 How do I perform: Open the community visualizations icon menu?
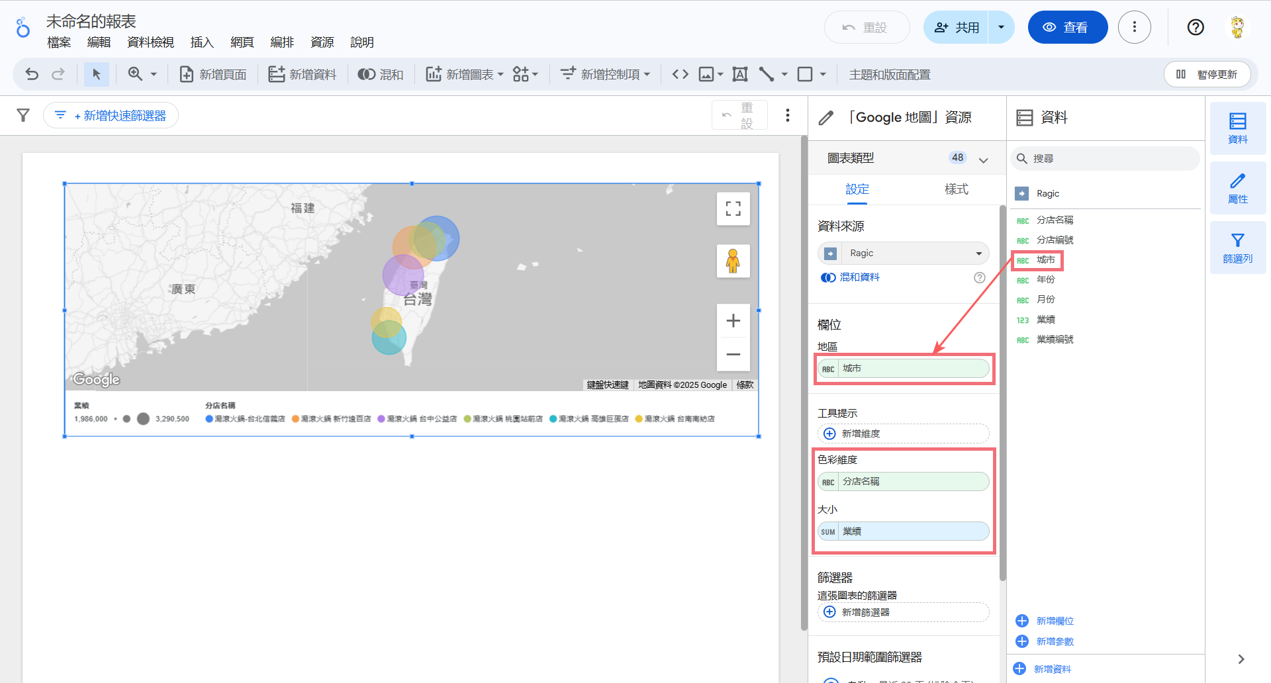tap(526, 74)
